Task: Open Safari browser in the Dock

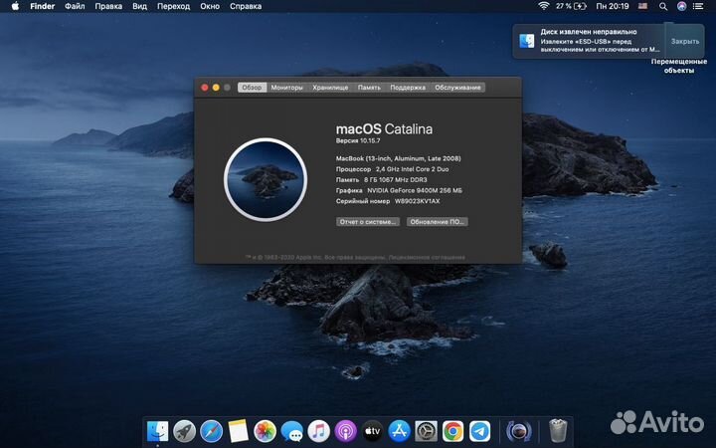Action: point(212,431)
